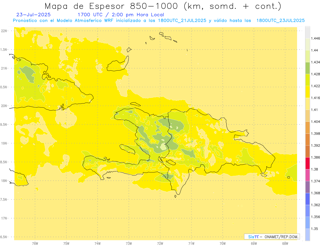Click the colorbar value '1.404'
The image size is (320, 247).
coord(315,122)
